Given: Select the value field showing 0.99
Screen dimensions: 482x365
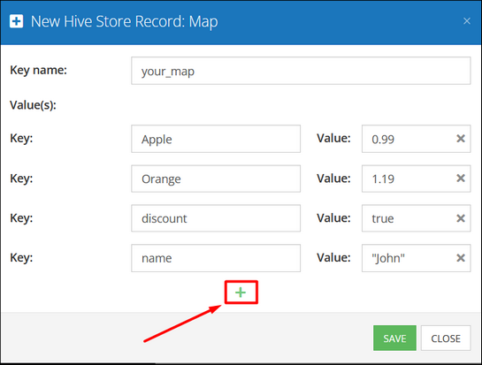Looking at the screenshot, I should tap(416, 139).
